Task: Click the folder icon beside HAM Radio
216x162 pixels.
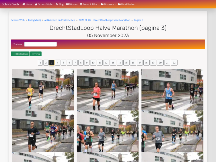Action: (x=119, y=4)
